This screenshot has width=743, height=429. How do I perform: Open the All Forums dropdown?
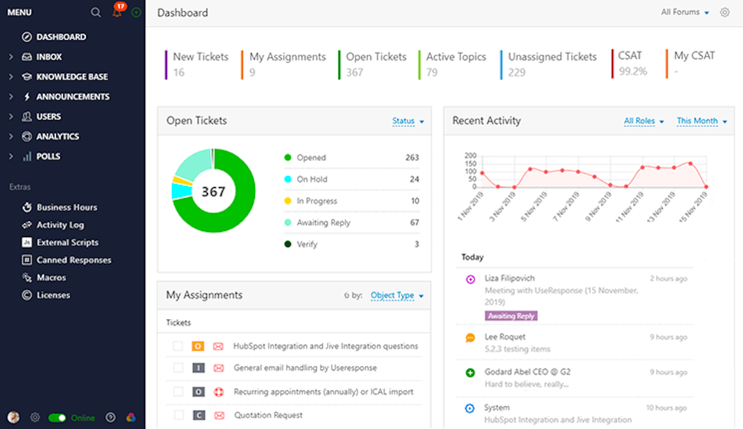685,12
